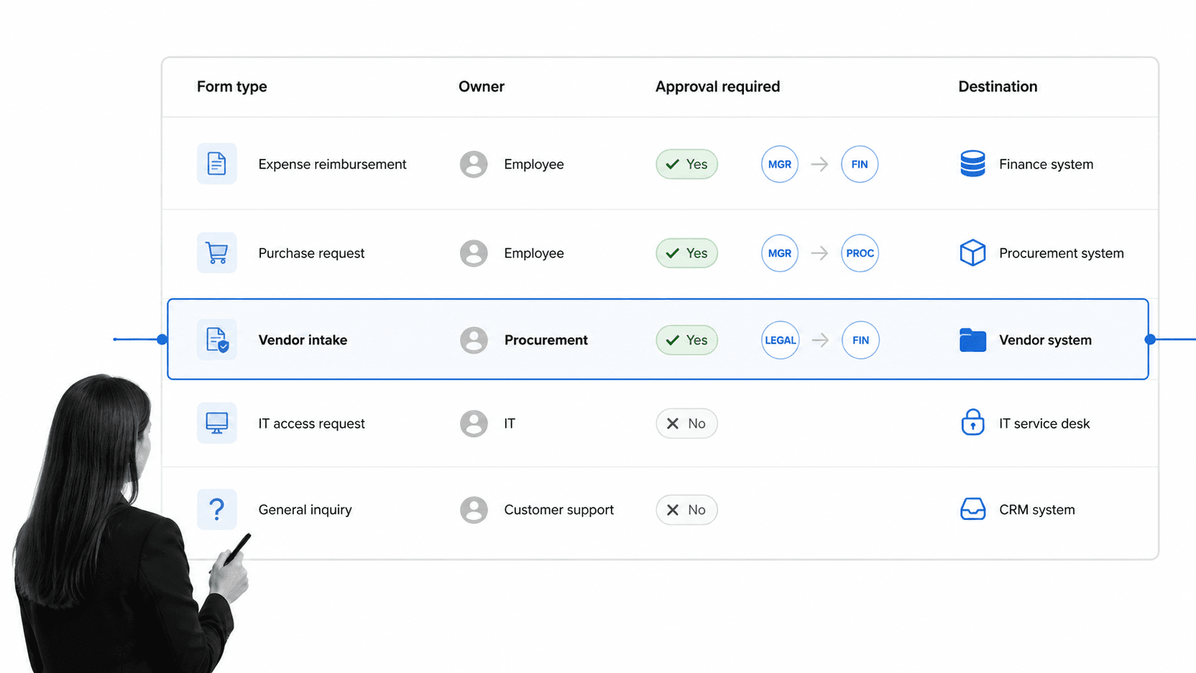
Task: Click the IT owner avatar icon
Action: tap(474, 423)
